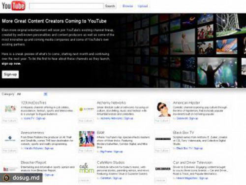
Task: Open the Car and Driver Television title
Action: point(192,162)
